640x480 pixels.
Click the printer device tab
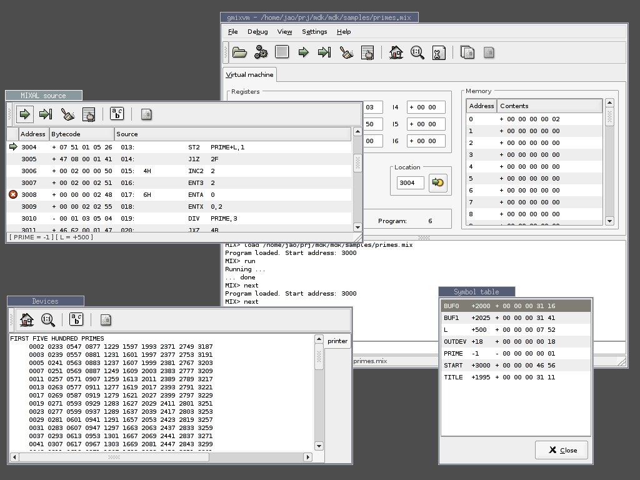(x=337, y=341)
